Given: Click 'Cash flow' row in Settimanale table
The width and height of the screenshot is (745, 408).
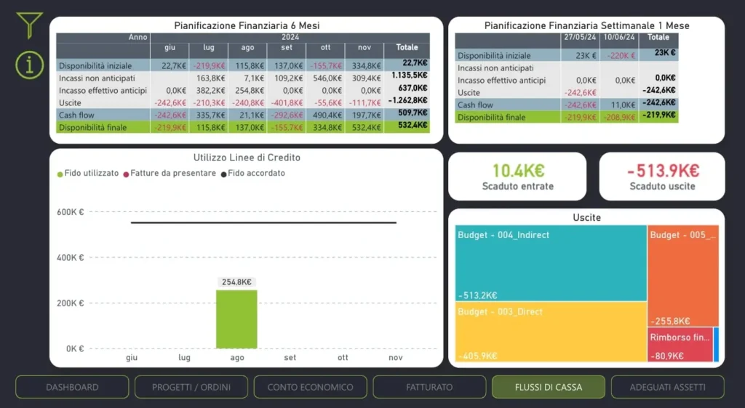Looking at the screenshot, I should pos(566,105).
